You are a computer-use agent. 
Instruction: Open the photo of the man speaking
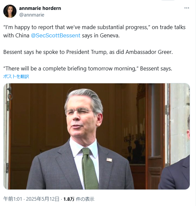(96, 136)
